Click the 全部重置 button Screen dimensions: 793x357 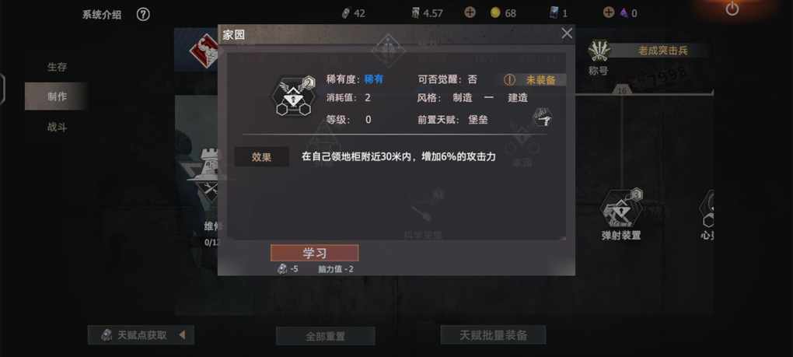click(325, 336)
